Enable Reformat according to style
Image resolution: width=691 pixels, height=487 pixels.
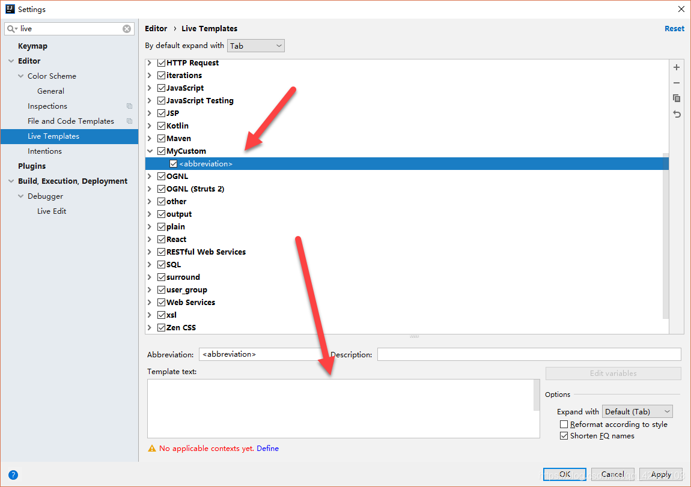click(x=564, y=424)
